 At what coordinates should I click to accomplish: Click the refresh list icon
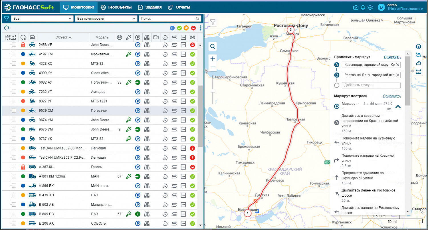click(7, 28)
